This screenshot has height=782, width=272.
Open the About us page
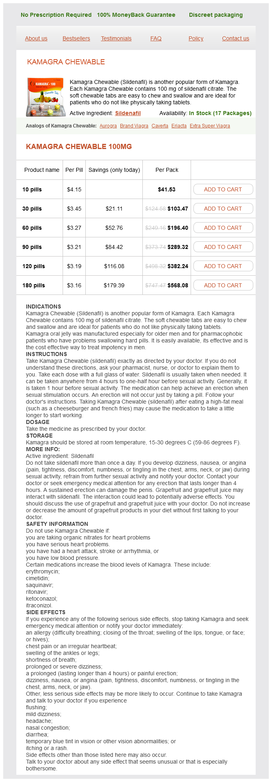[36, 38]
